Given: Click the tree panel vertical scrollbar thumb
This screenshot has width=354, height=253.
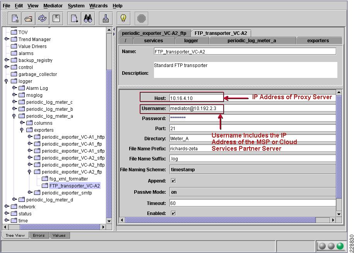Looking at the screenshot, I should (x=109, y=143).
